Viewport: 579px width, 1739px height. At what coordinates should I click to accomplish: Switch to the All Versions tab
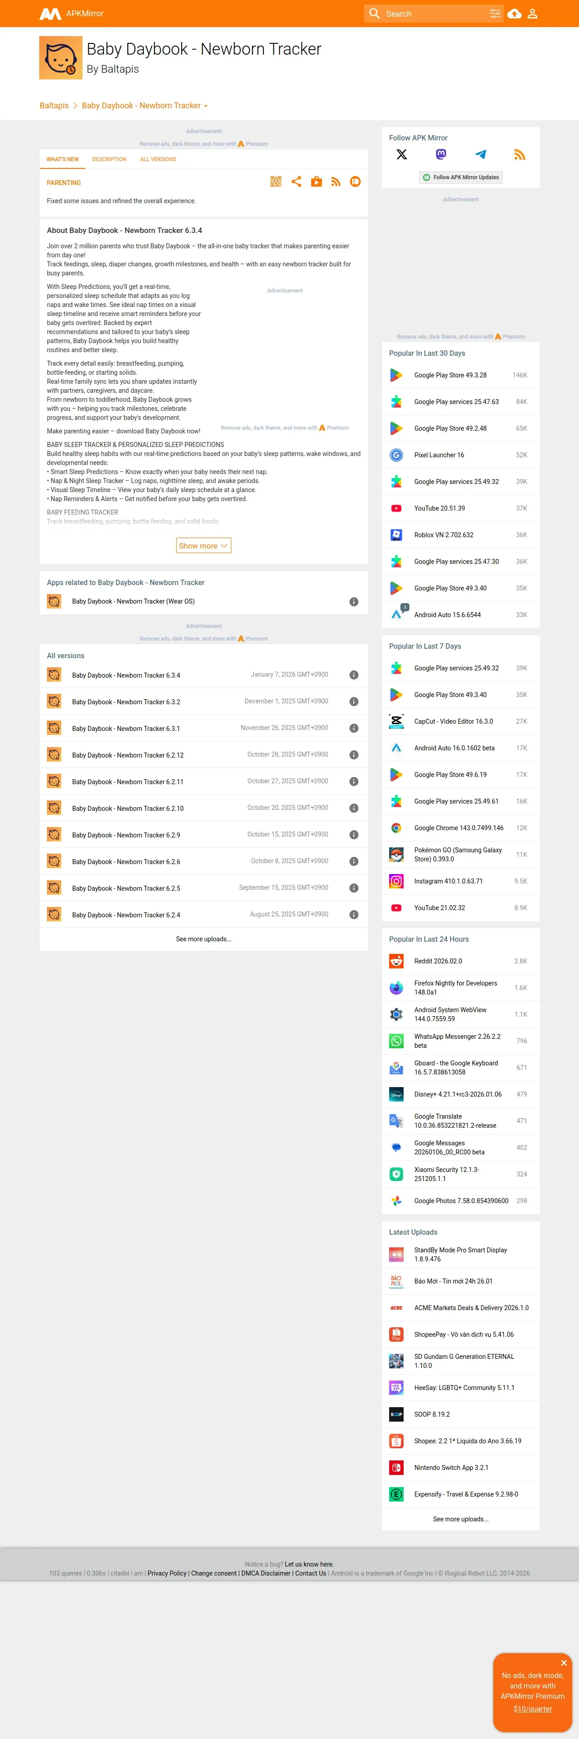(x=158, y=159)
